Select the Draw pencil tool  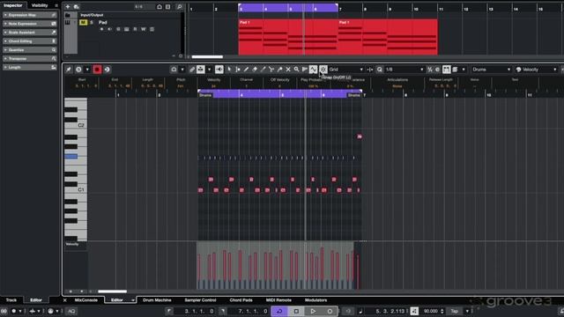(x=246, y=70)
